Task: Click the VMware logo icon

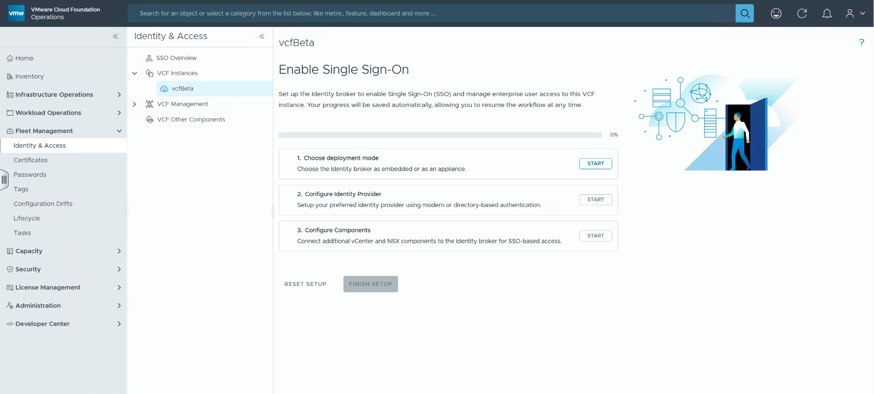Action: coord(16,13)
